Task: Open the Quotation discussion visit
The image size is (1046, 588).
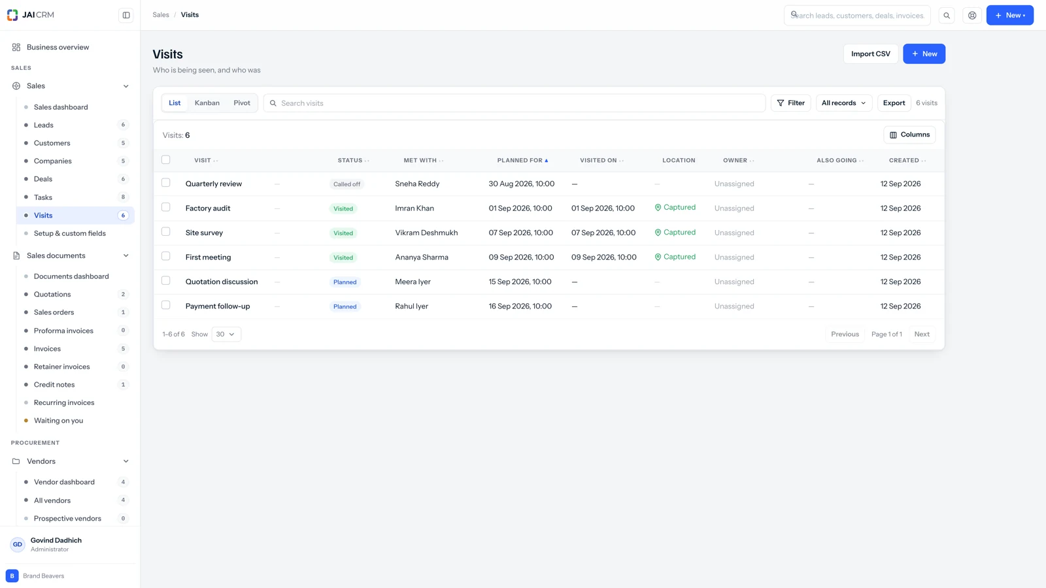Action: [222, 282]
